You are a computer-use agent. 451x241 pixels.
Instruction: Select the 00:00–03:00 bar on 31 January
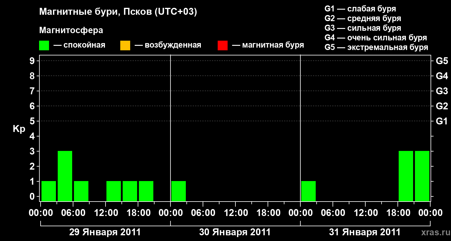click(x=308, y=191)
